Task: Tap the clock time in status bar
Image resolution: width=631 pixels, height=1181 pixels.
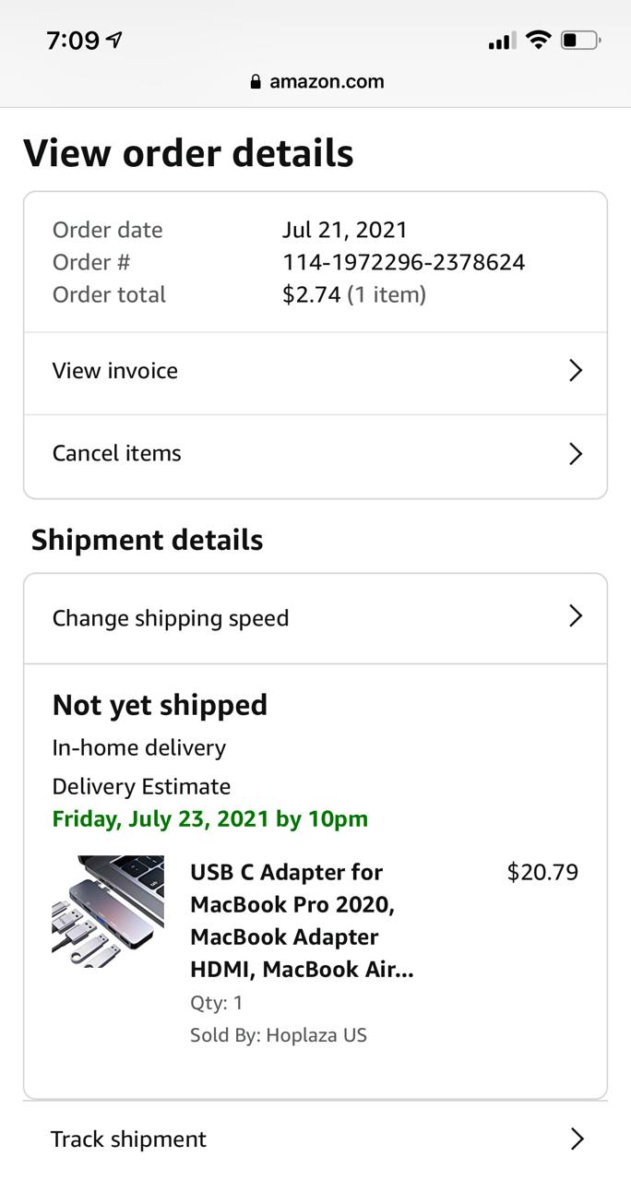Action: 72,41
